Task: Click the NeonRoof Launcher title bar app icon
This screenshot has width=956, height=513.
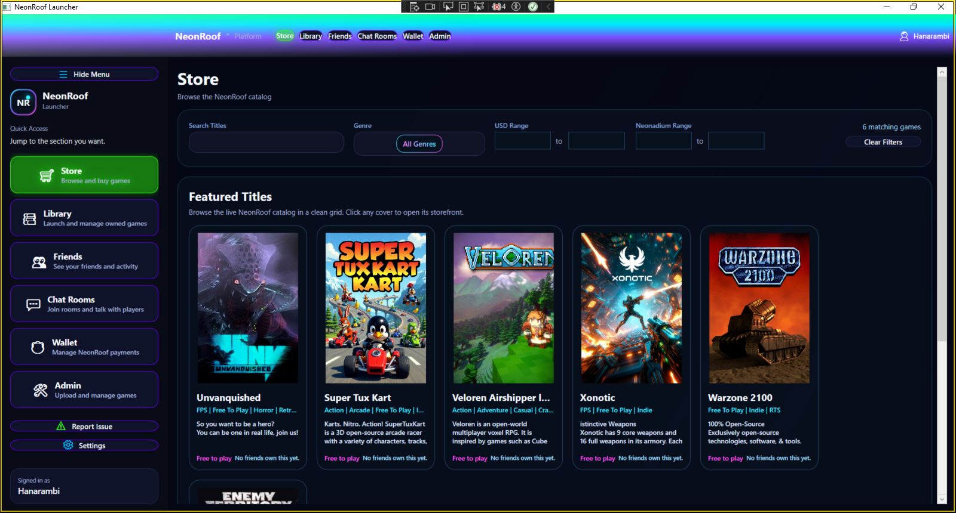Action: 7,7
